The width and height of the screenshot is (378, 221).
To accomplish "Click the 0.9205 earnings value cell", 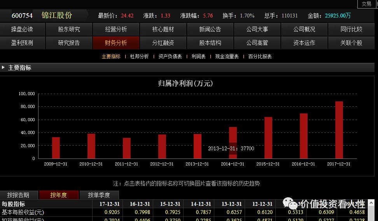I will click(x=112, y=212).
